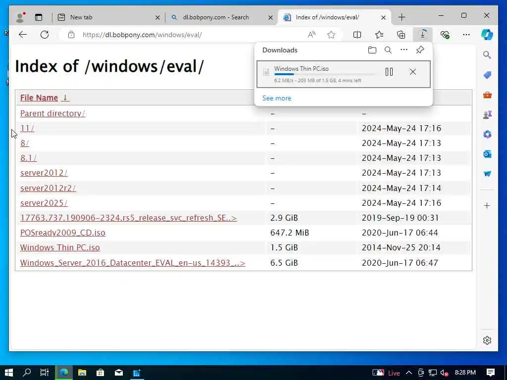Open the Windows Start menu
Image resolution: width=507 pixels, height=380 pixels.
coord(9,373)
